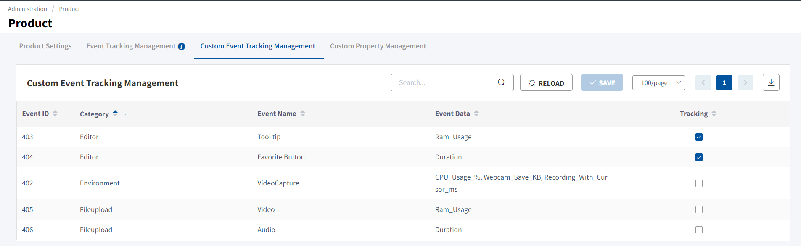The height and width of the screenshot is (246, 801).
Task: Sort by Event Name column arrows
Action: (x=303, y=114)
